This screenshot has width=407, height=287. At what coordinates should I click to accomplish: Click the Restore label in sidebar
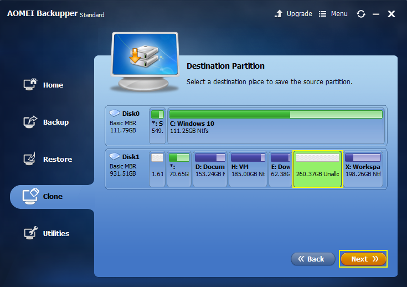58,159
